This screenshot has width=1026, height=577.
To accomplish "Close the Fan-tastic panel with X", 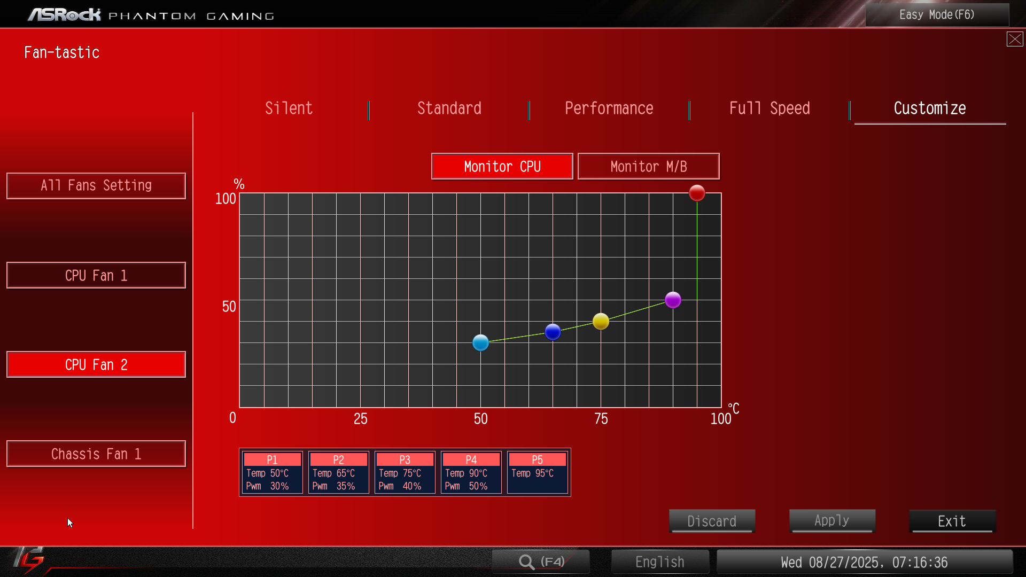I will 1014,39.
